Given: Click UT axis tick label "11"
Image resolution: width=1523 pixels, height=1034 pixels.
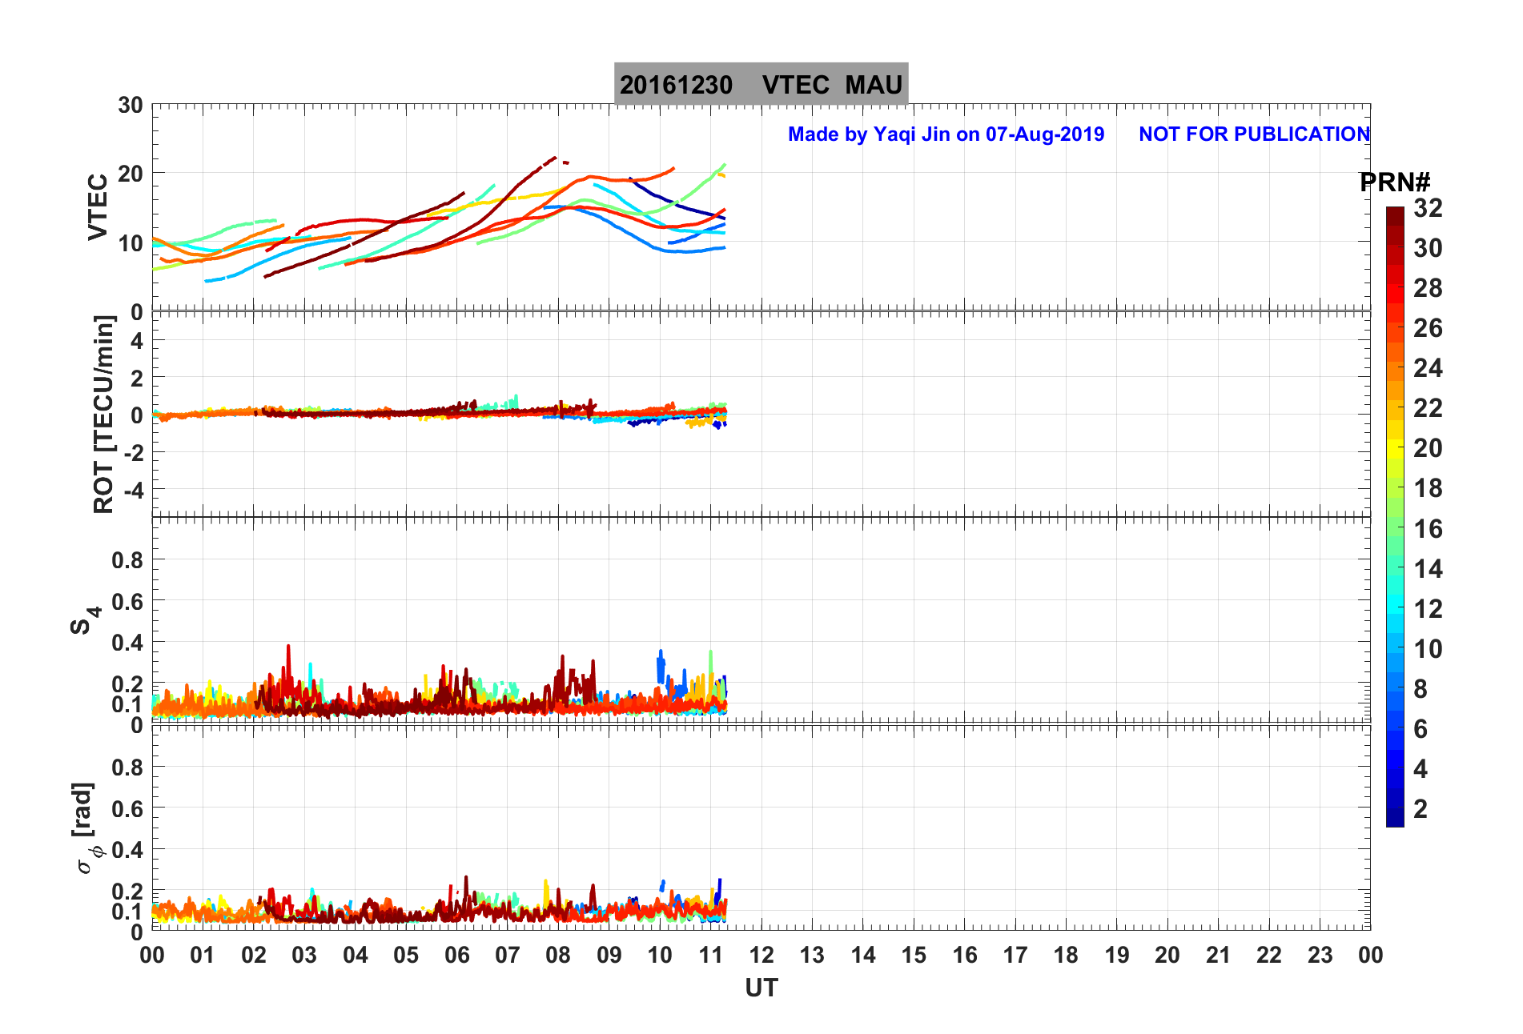Looking at the screenshot, I should coord(711,955).
